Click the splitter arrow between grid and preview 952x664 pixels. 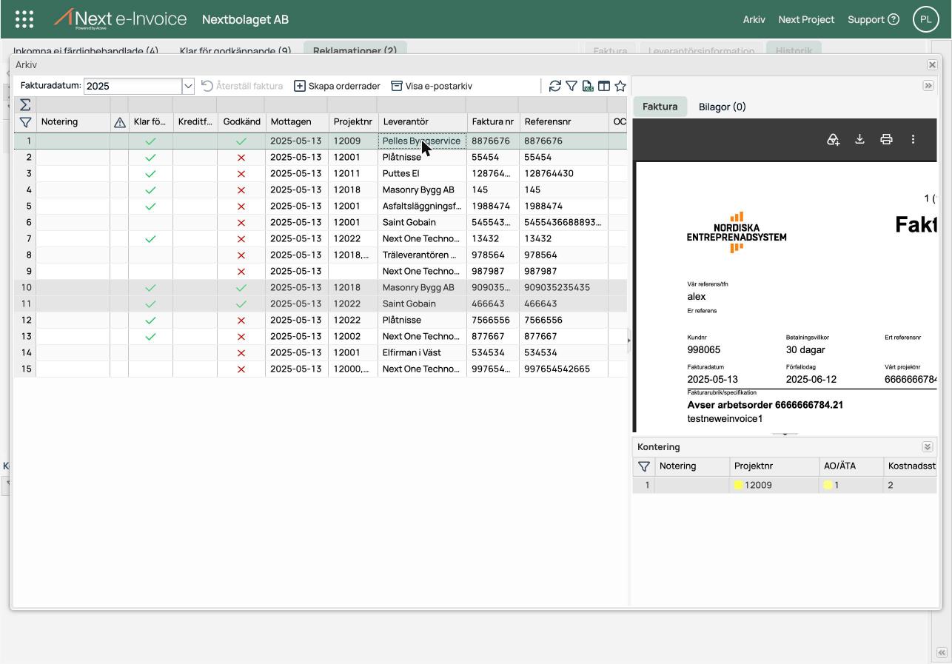tap(629, 341)
